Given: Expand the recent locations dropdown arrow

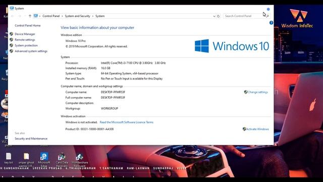Looking at the screenshot, I should (25, 16).
